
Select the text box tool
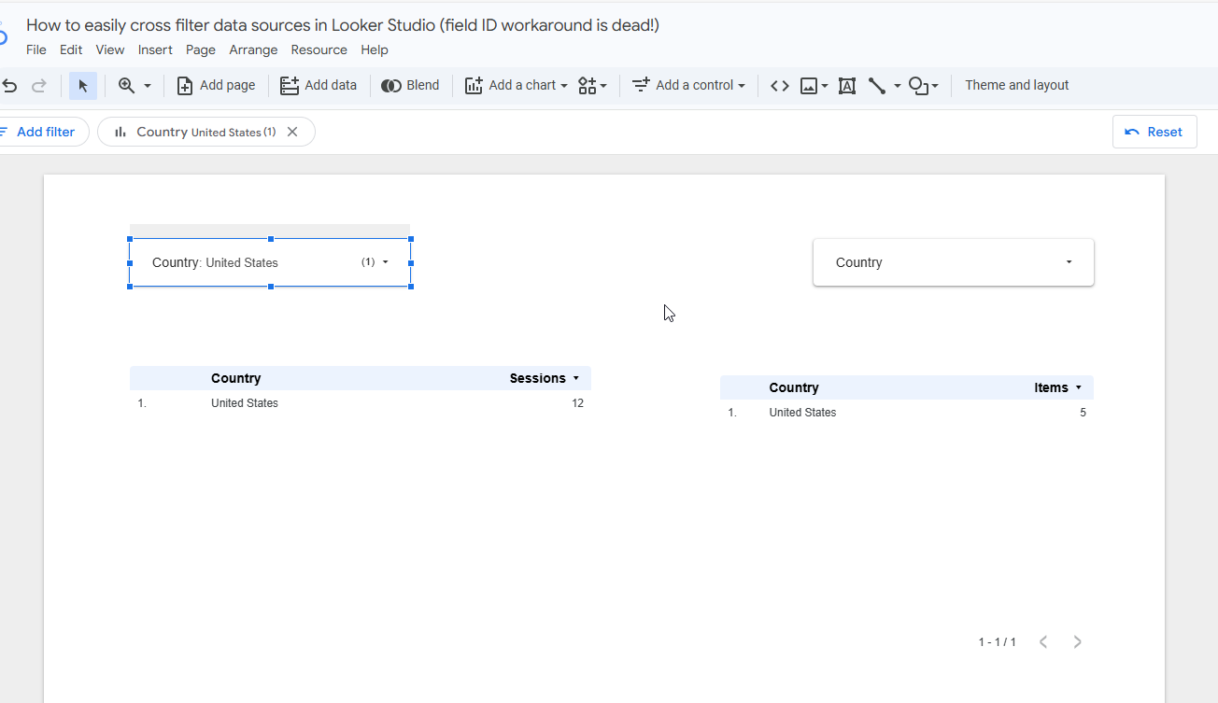click(846, 85)
